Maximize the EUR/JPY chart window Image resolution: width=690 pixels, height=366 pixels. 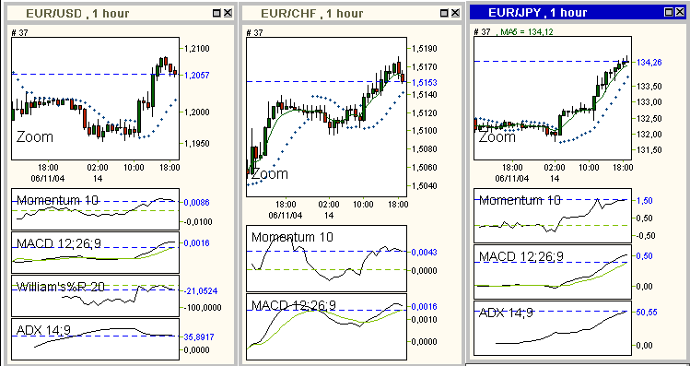click(670, 12)
